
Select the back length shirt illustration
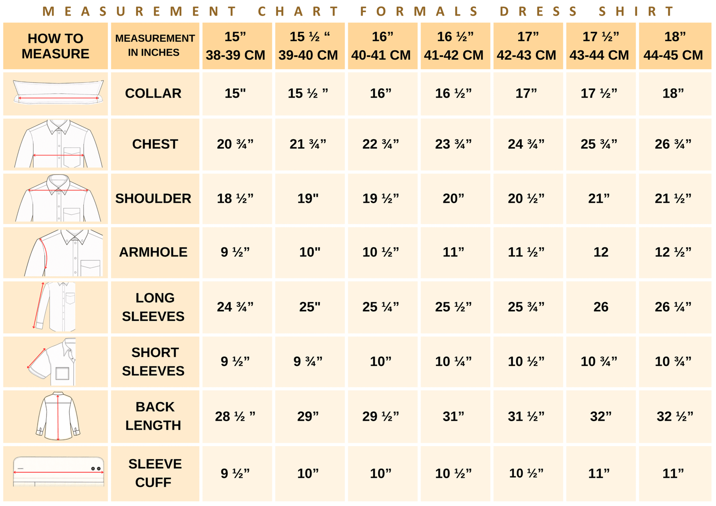pyautogui.click(x=58, y=416)
